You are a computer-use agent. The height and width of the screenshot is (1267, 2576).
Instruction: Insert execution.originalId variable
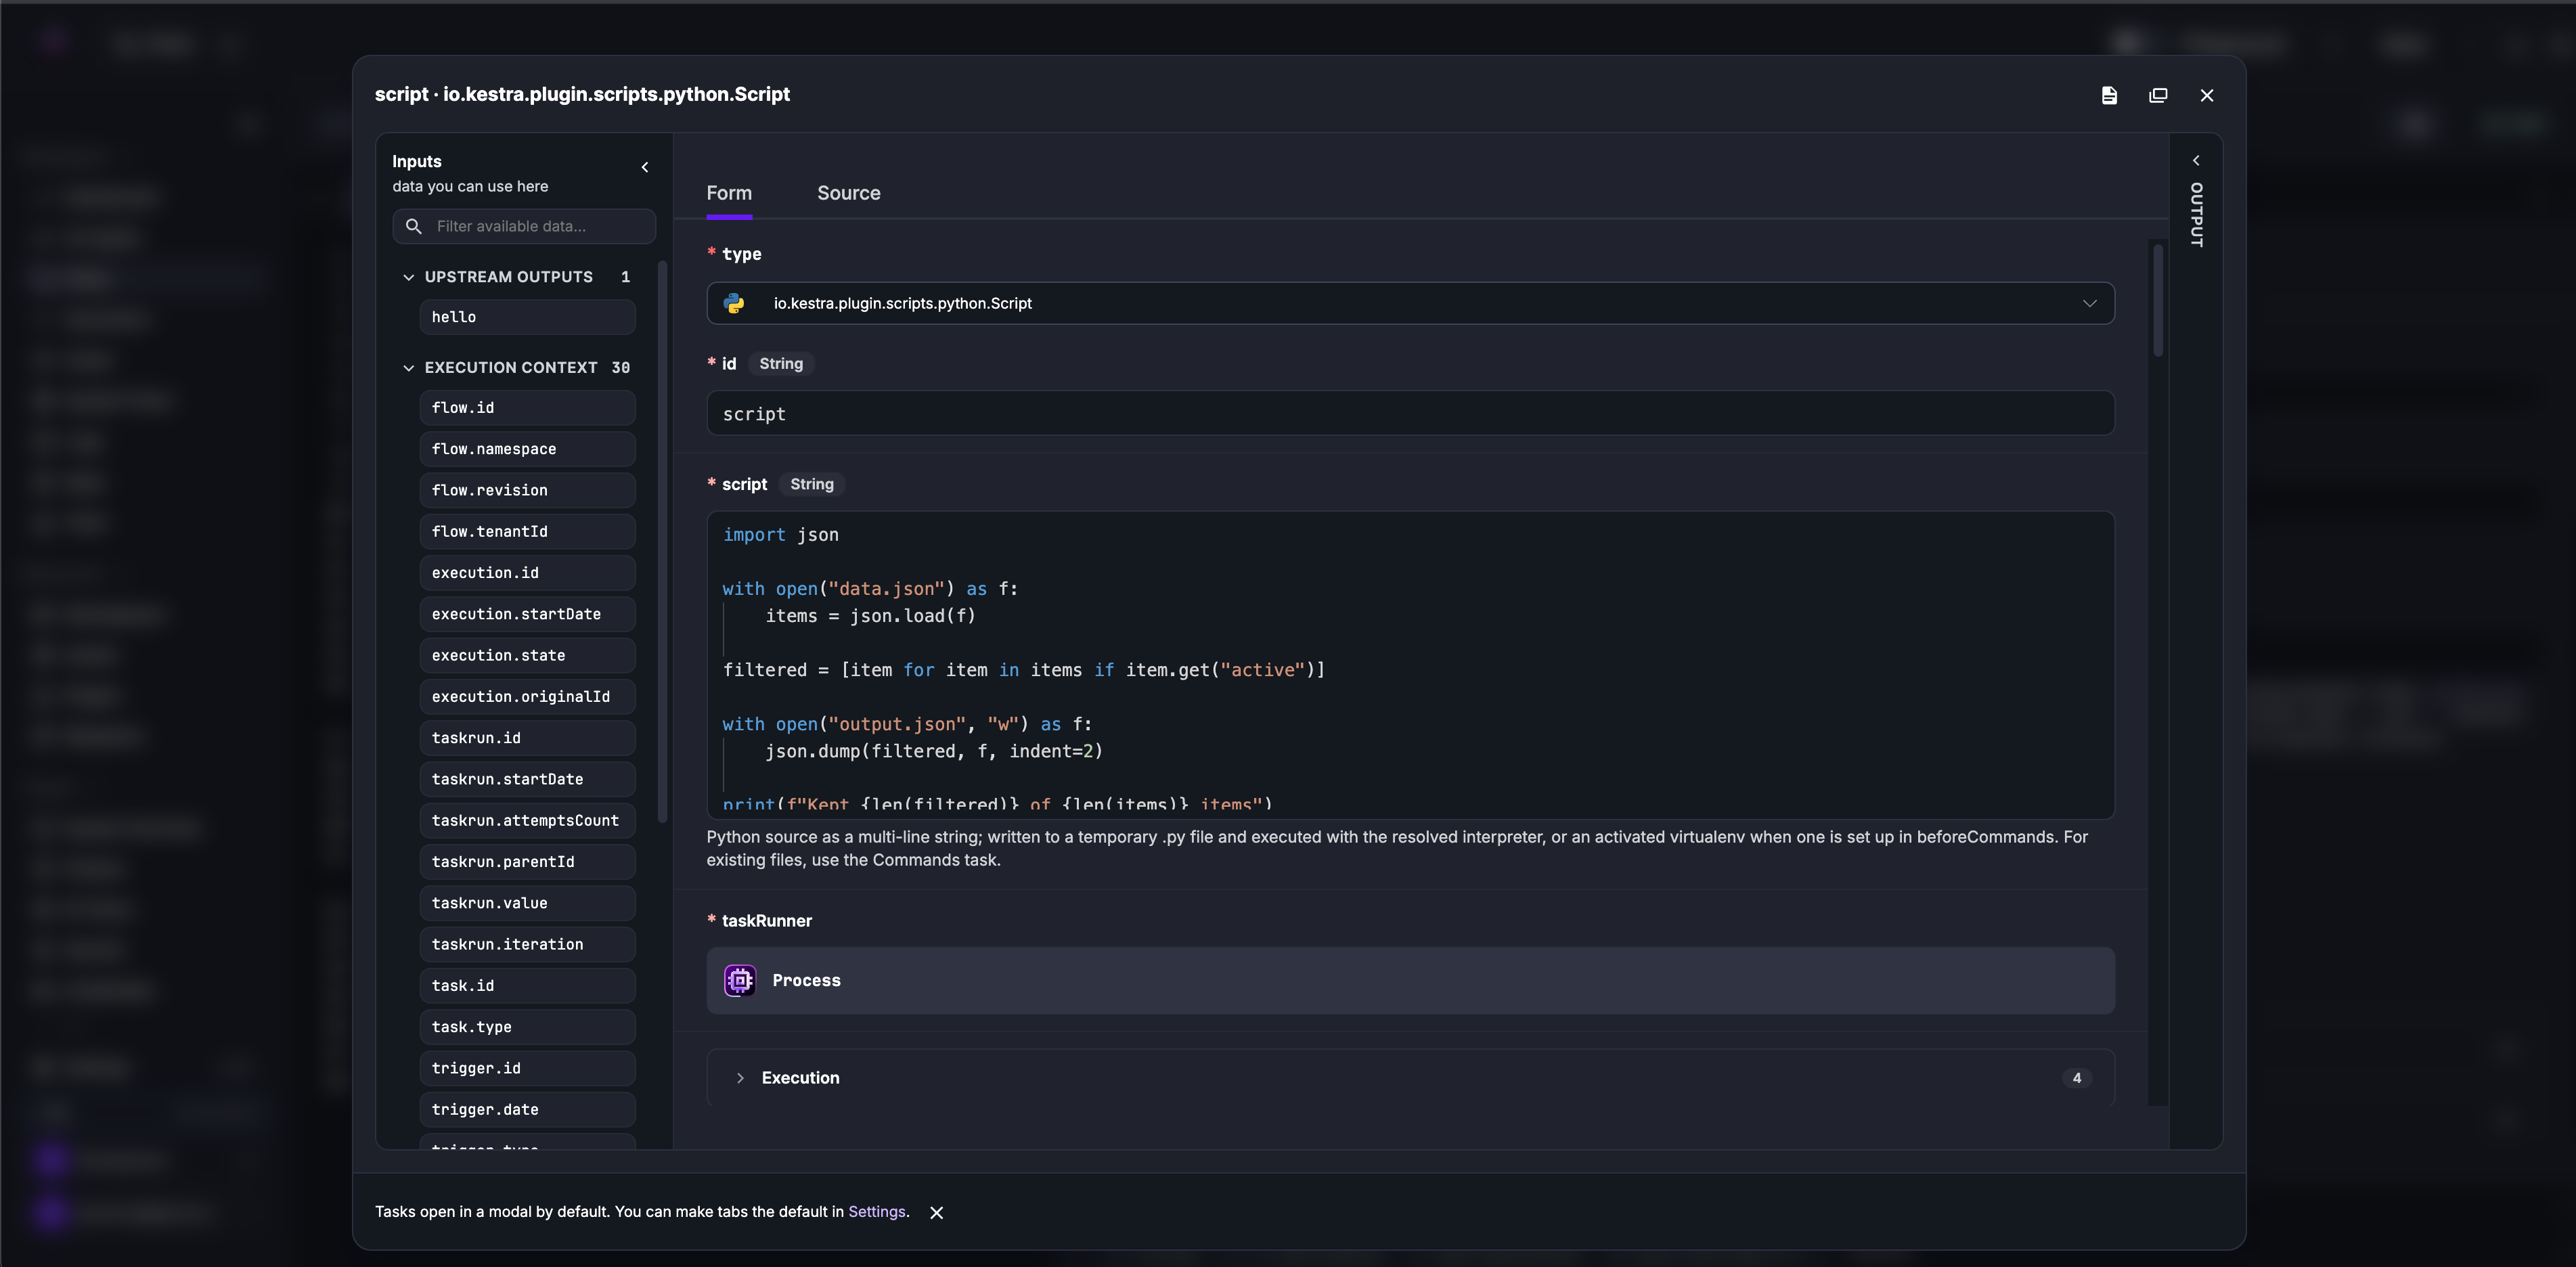pyautogui.click(x=527, y=696)
